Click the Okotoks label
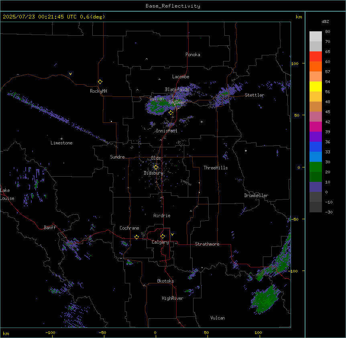The image size is (346, 338). [165, 281]
